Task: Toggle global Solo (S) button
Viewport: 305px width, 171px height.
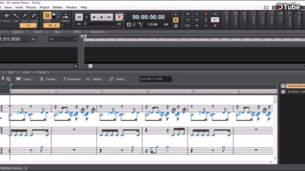Action: 197,14
